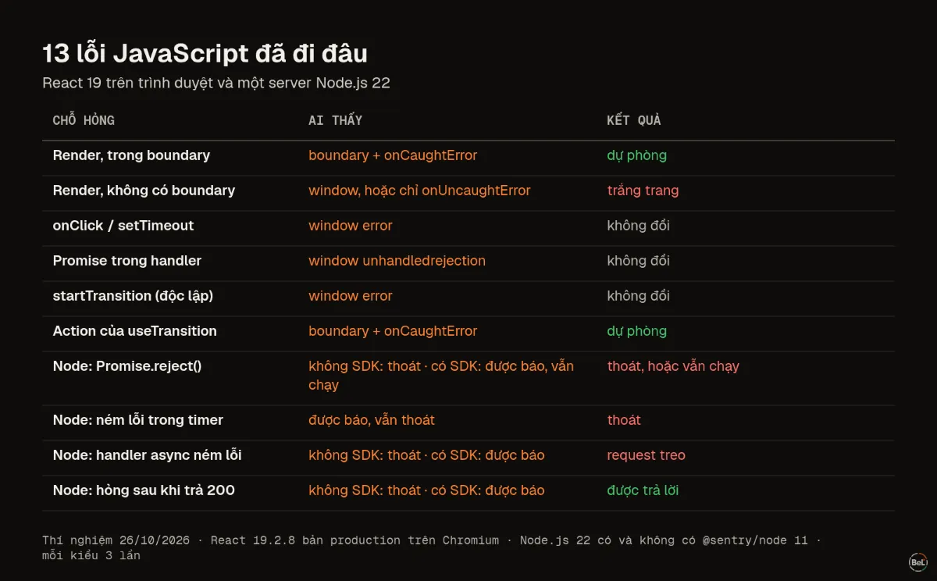The height and width of the screenshot is (581, 937).
Task: Click the "được trả lời" result cell
Action: pos(643,490)
